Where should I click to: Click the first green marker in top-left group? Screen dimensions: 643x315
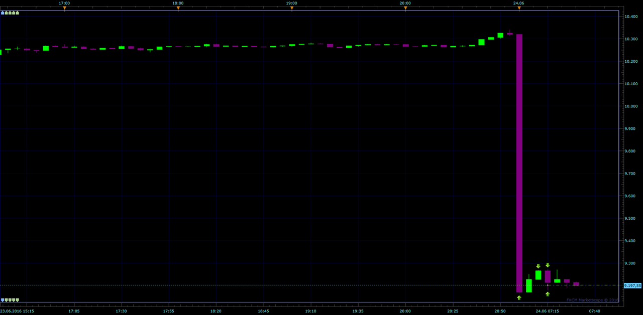(7, 13)
